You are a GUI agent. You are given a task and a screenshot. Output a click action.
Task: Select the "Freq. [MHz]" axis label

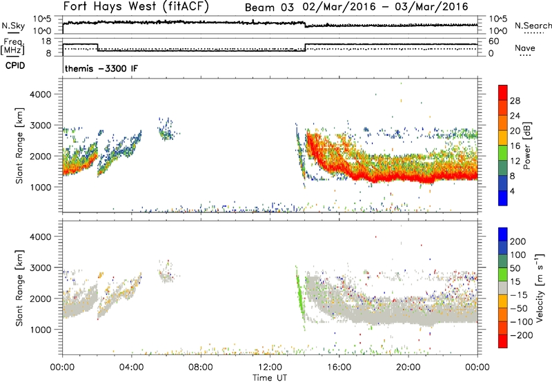coord(12,47)
